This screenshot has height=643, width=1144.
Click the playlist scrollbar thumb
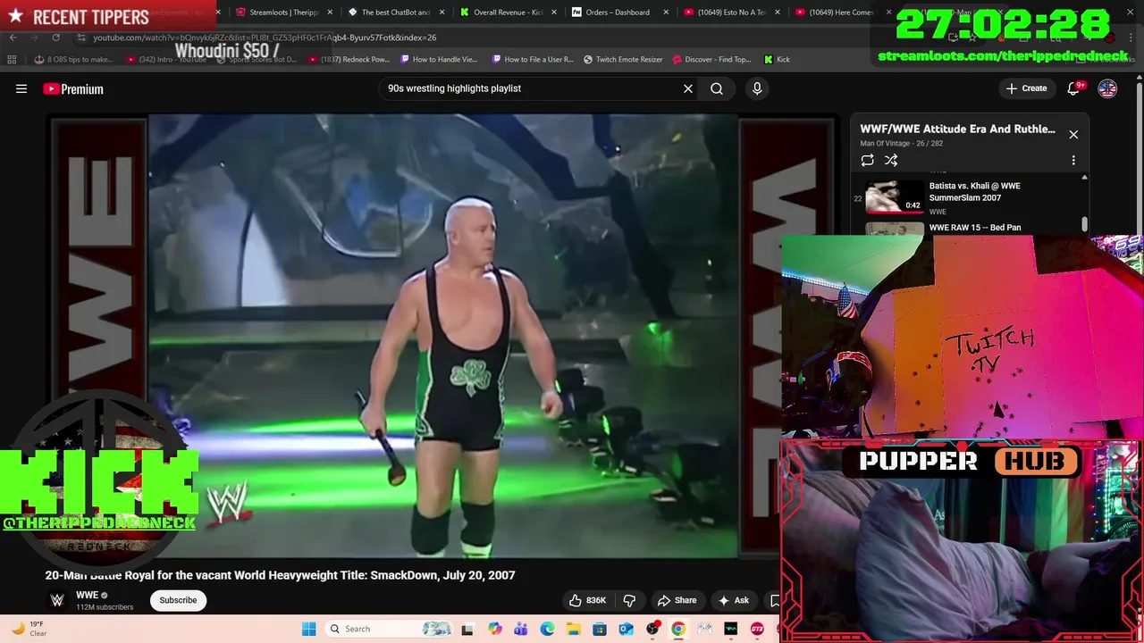click(x=1085, y=223)
